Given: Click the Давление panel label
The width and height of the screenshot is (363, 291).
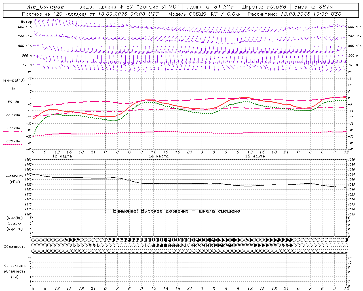Looking at the screenshot, I should 15,176.
